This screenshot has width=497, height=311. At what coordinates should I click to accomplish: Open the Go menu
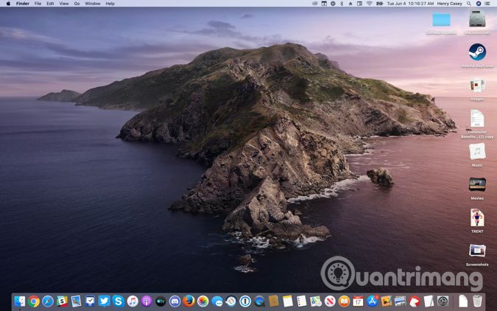[x=77, y=4]
